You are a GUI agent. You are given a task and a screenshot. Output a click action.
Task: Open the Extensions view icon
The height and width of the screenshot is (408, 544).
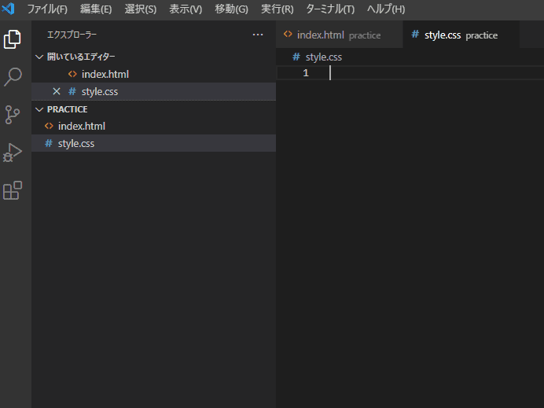[x=13, y=190]
